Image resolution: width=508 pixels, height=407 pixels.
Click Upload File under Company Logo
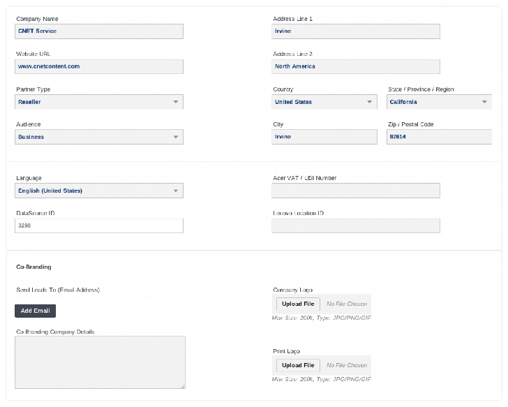tap(298, 304)
